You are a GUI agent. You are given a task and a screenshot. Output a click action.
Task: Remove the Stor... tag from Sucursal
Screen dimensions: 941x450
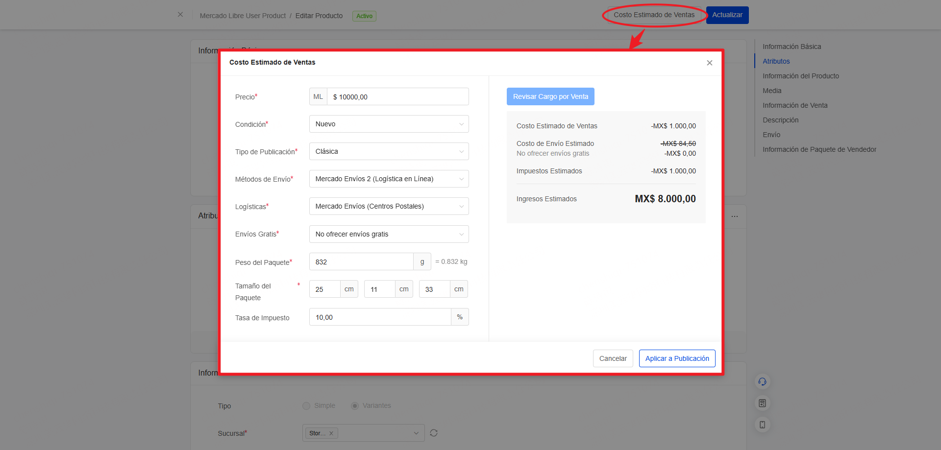331,433
